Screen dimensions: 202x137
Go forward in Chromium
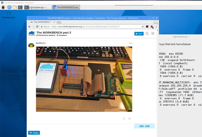33,27
